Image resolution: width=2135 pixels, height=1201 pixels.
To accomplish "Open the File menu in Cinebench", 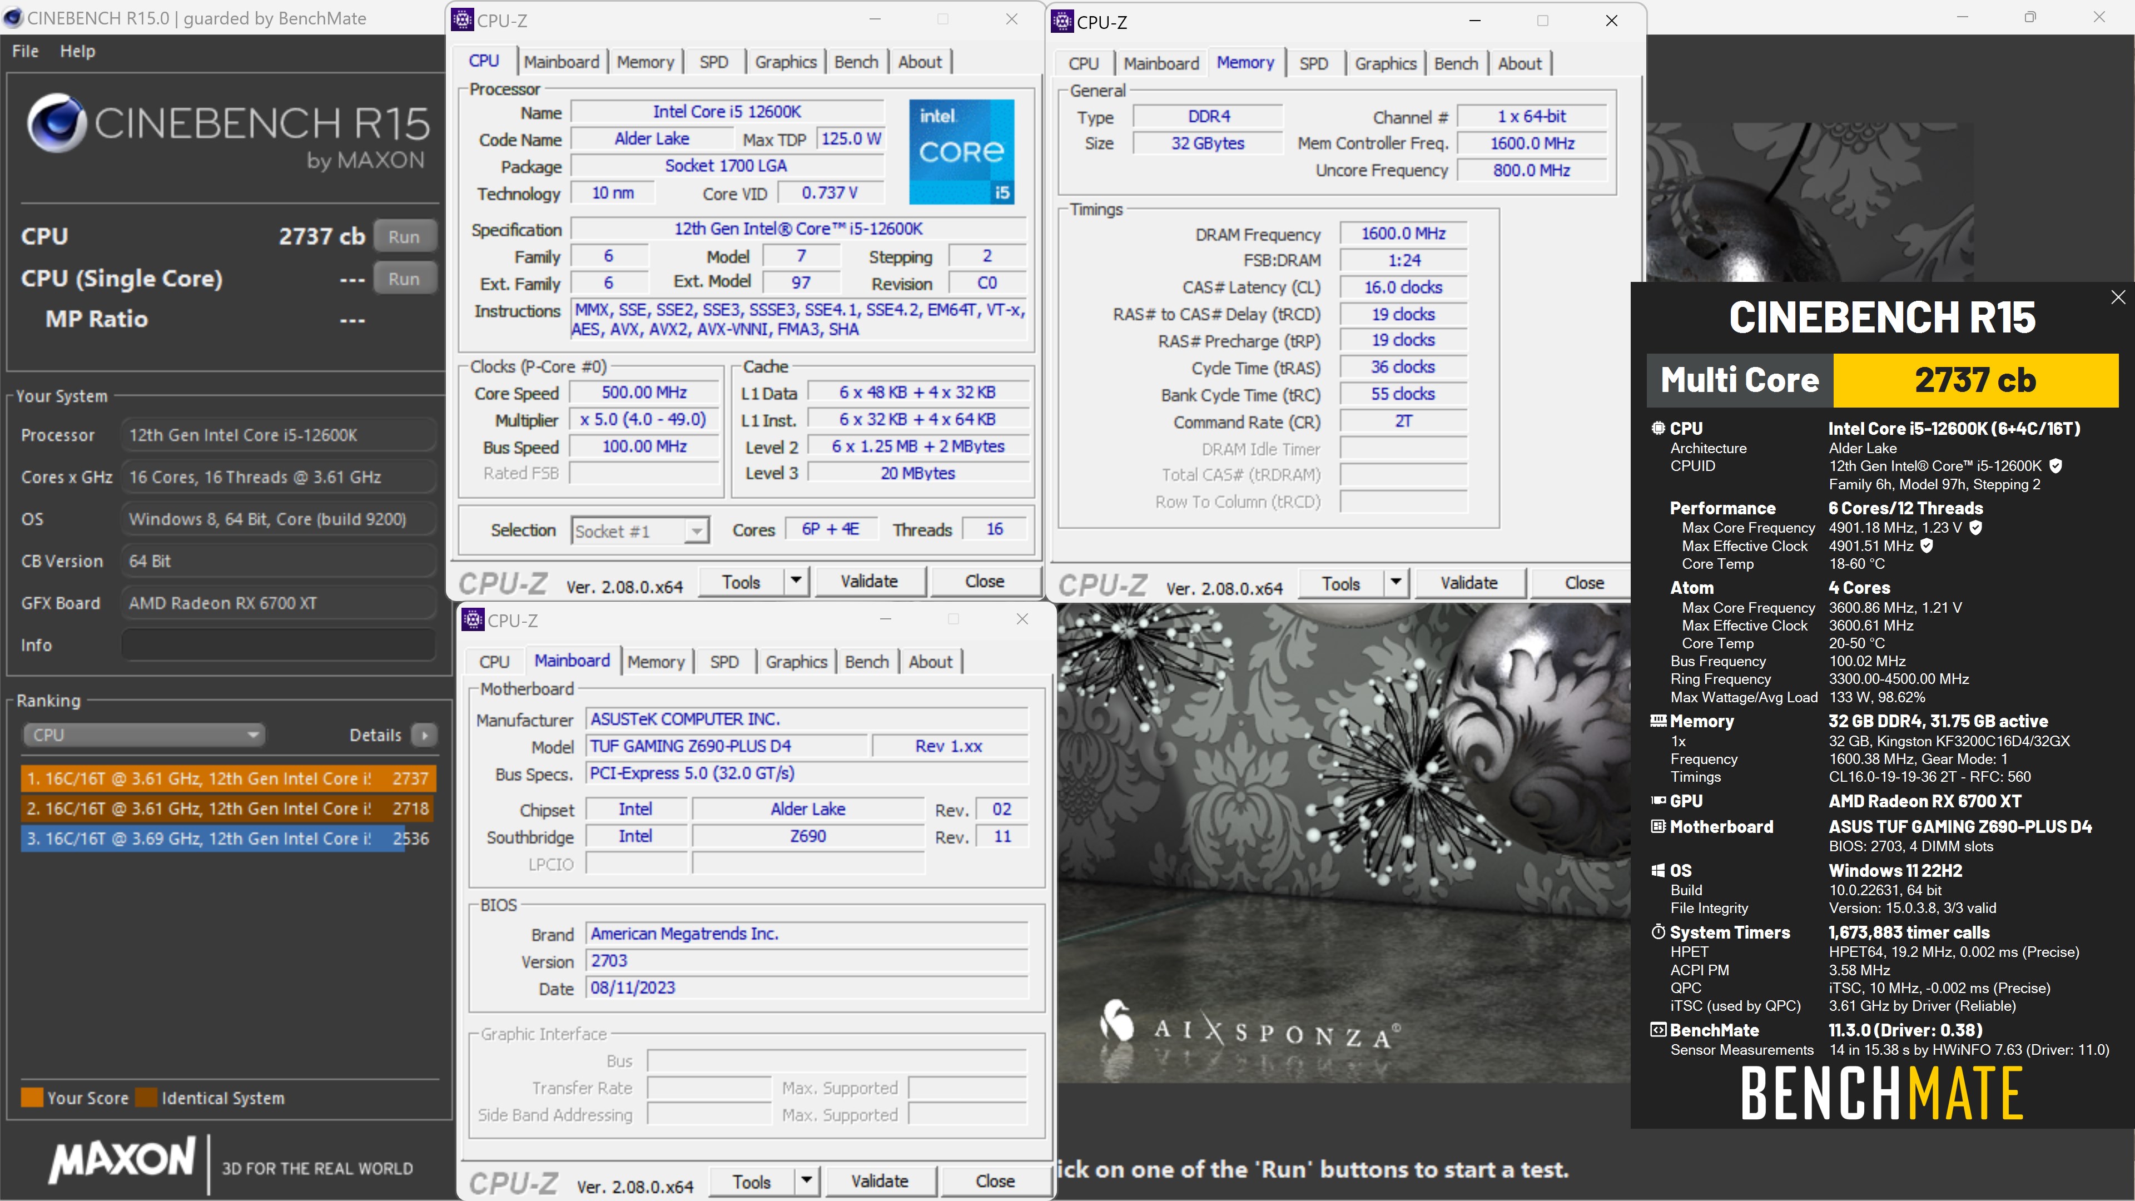I will [25, 51].
